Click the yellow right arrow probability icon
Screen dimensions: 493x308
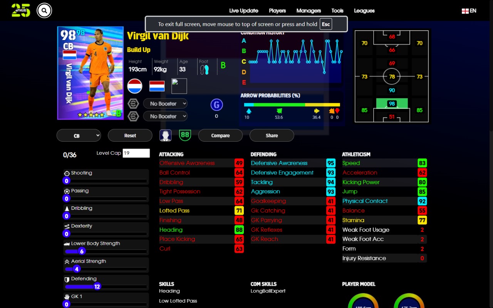point(317,111)
